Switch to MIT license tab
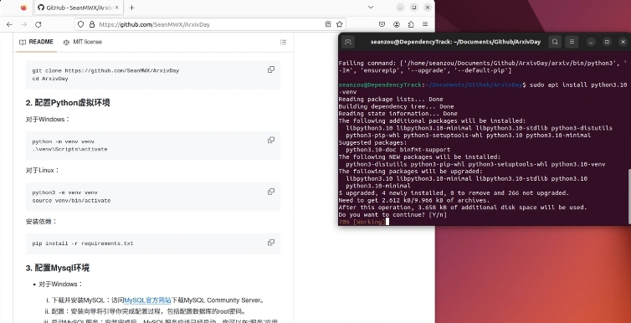Viewport: 631px width, 323px height. click(83, 42)
